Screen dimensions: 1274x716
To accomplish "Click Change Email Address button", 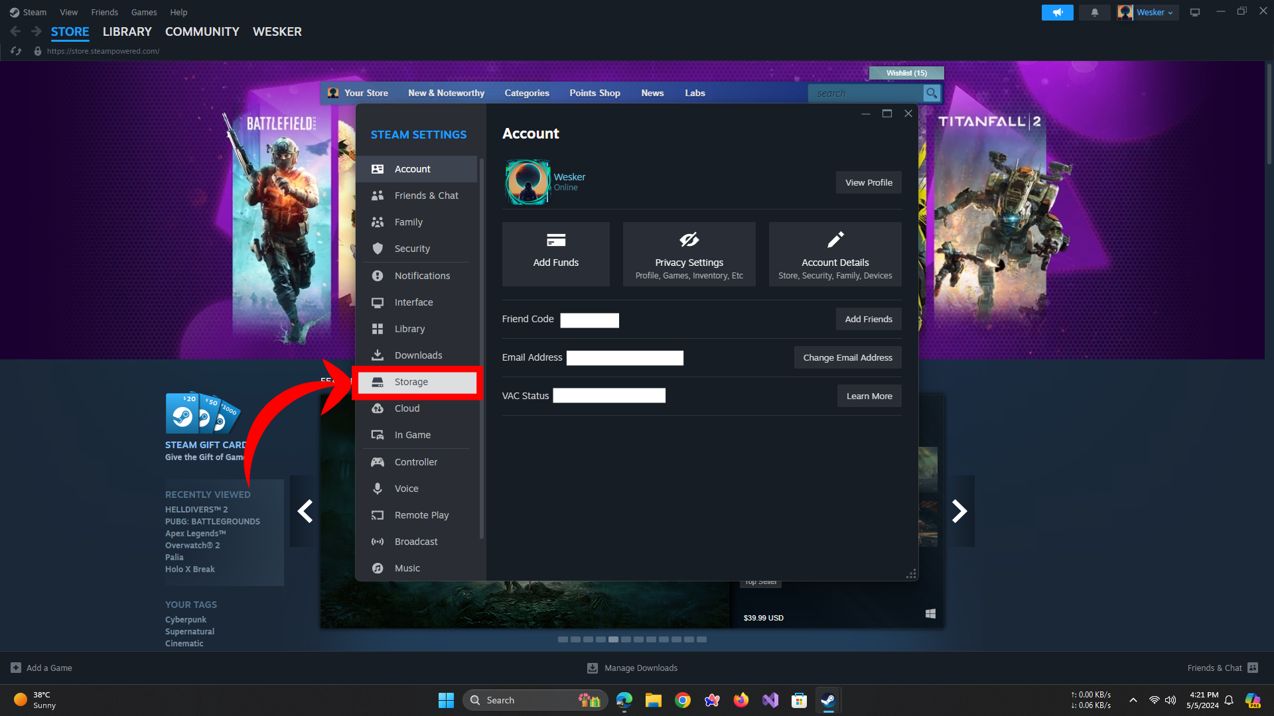I will coord(847,357).
